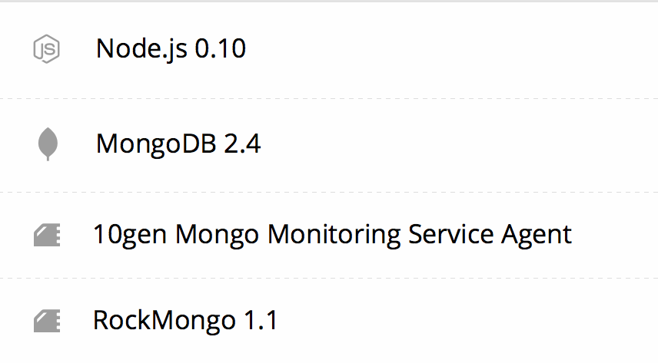Click the tag icon beside RockMongo 1.1
This screenshot has width=658, height=363.
(47, 321)
